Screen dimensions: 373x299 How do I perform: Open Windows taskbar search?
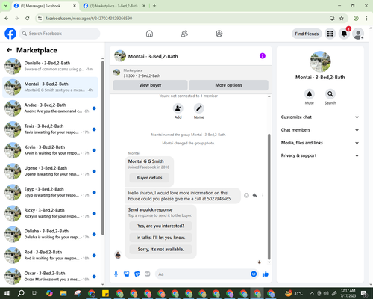coord(21,293)
